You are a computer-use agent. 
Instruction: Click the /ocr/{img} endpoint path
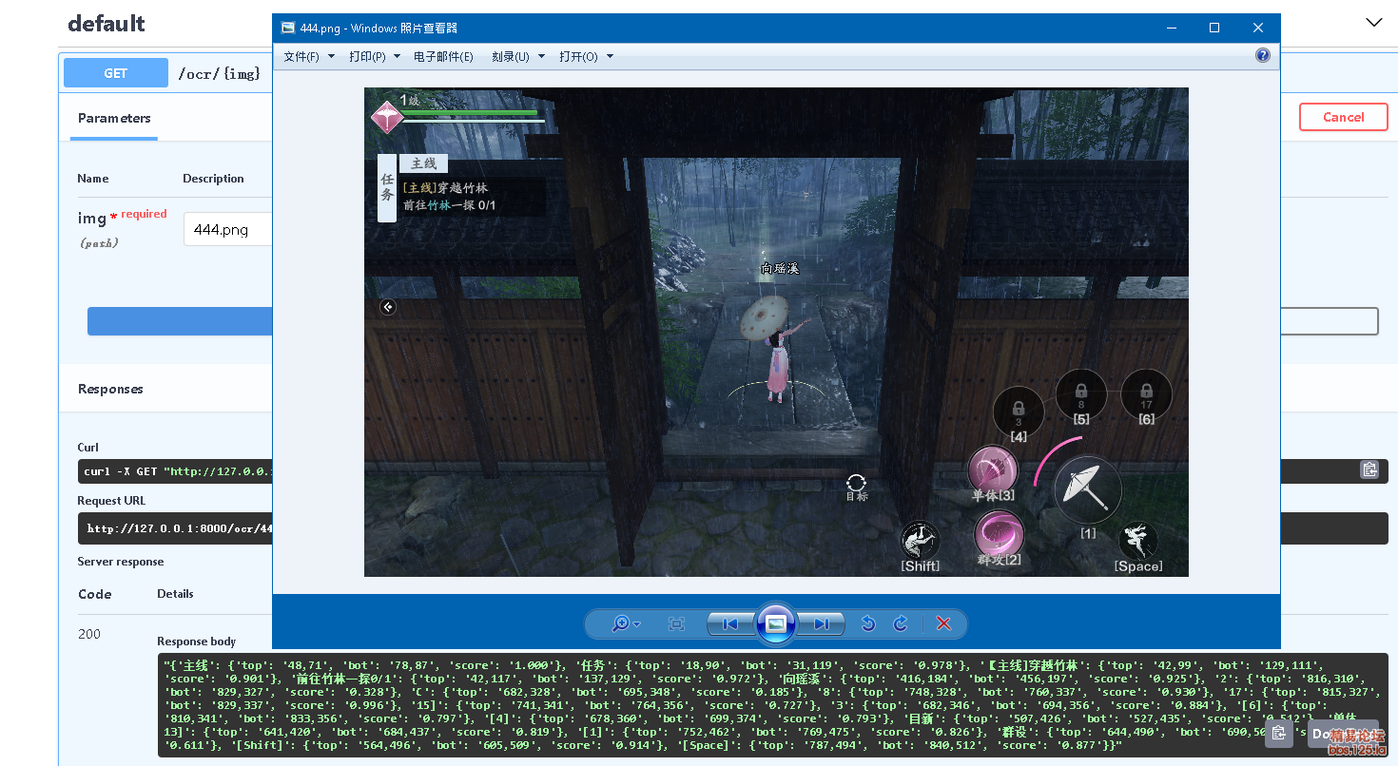tap(220, 73)
